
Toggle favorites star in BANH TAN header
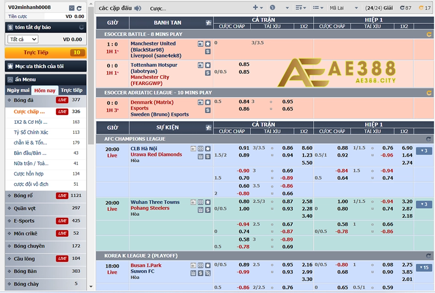point(209,23)
